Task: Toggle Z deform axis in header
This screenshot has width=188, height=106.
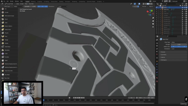Action: 46,6
